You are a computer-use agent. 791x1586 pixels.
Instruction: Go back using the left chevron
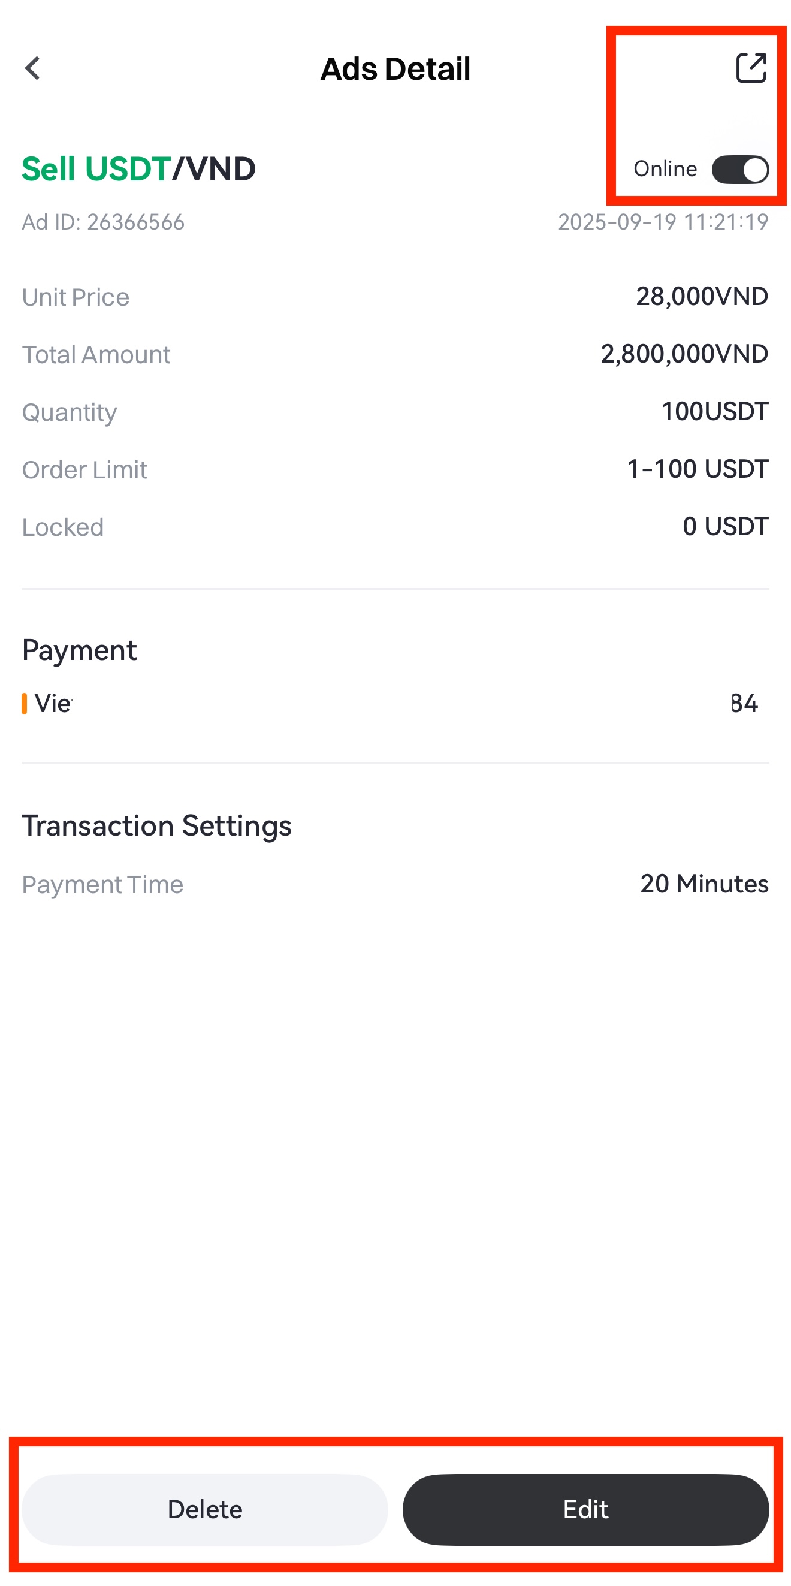coord(32,68)
